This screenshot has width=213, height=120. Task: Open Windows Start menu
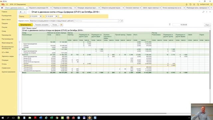tap(2, 118)
